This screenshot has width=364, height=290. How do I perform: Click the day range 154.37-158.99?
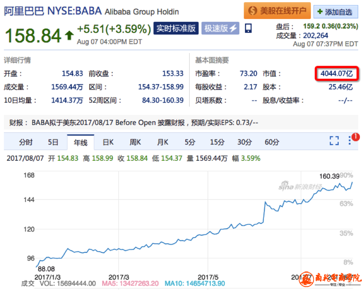coord(161,87)
